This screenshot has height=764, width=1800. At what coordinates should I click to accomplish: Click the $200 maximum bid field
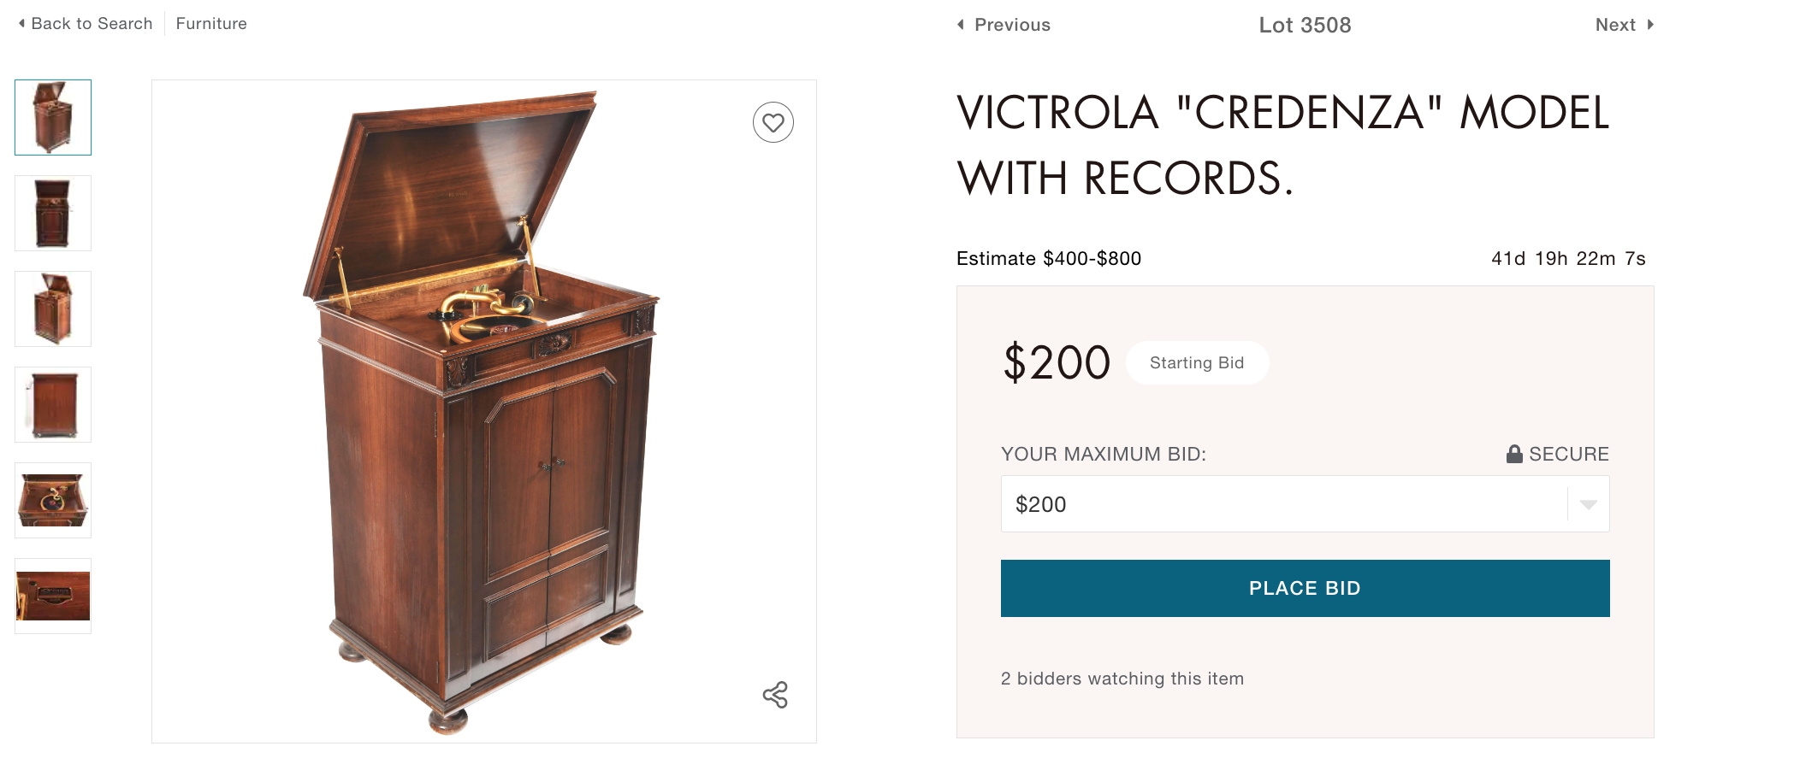(x=1283, y=504)
